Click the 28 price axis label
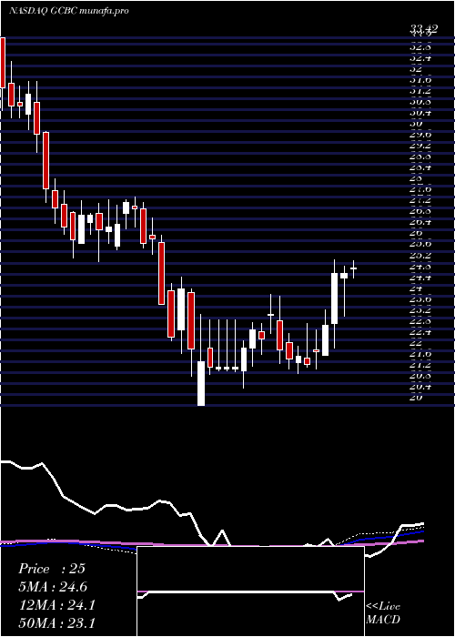Screen dimensions: 455x637 click(x=416, y=178)
